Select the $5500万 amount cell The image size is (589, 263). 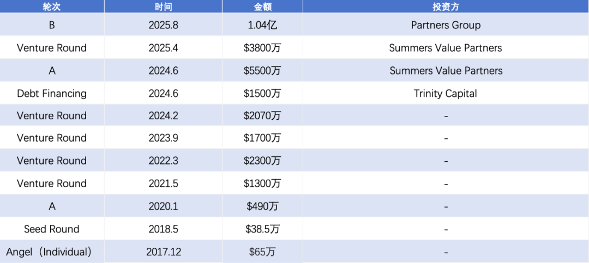[262, 71]
